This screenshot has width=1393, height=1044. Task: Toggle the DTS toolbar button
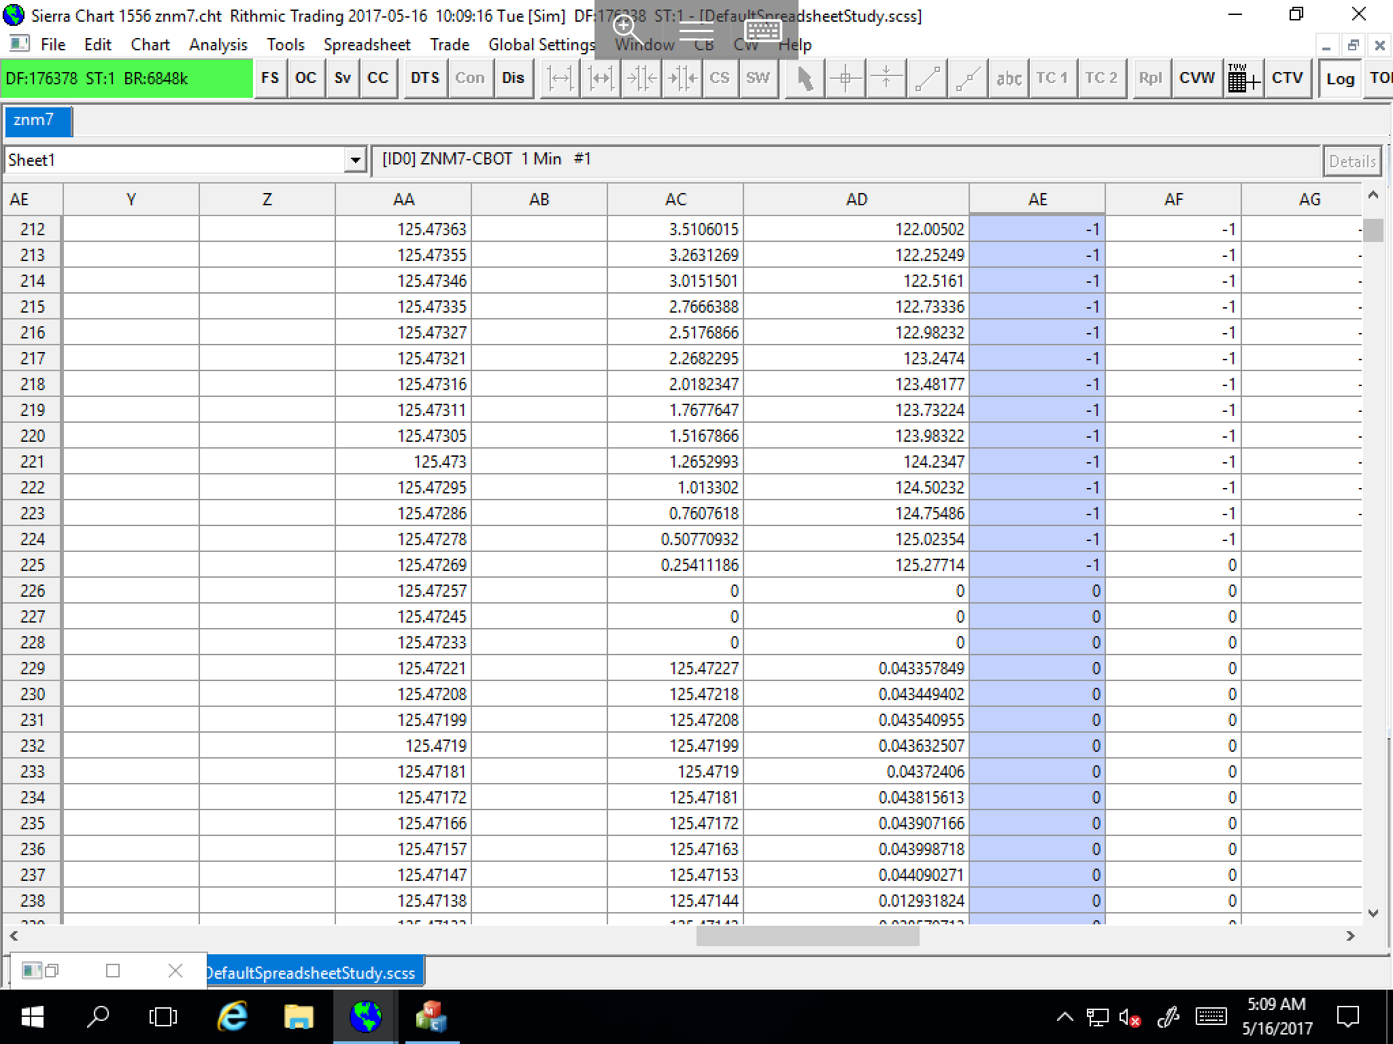click(425, 79)
